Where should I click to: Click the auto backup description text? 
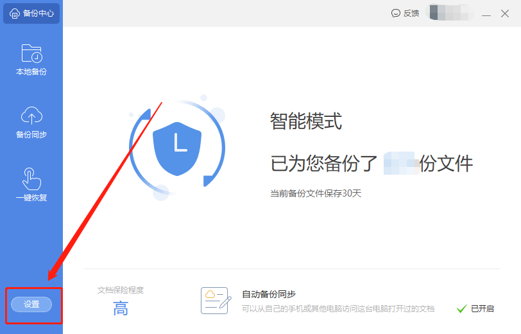338,309
